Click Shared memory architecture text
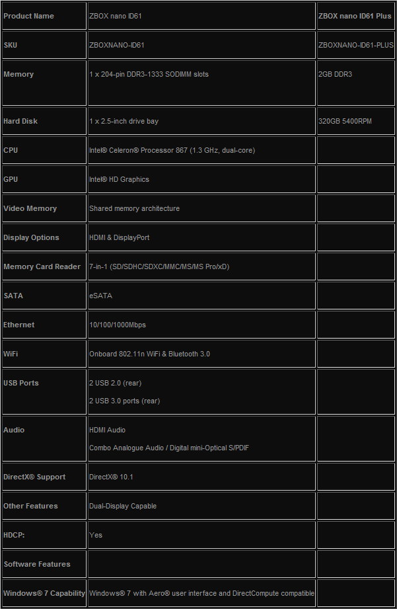Image resolution: width=397 pixels, height=609 pixels. 134,208
